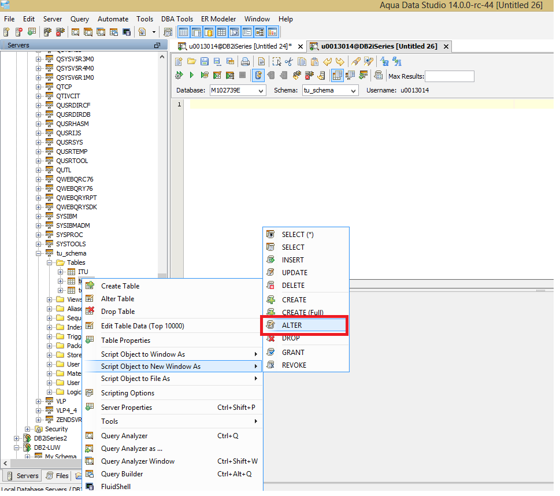
Task: Select the QUSRSYS schema in the tree
Action: (70, 142)
